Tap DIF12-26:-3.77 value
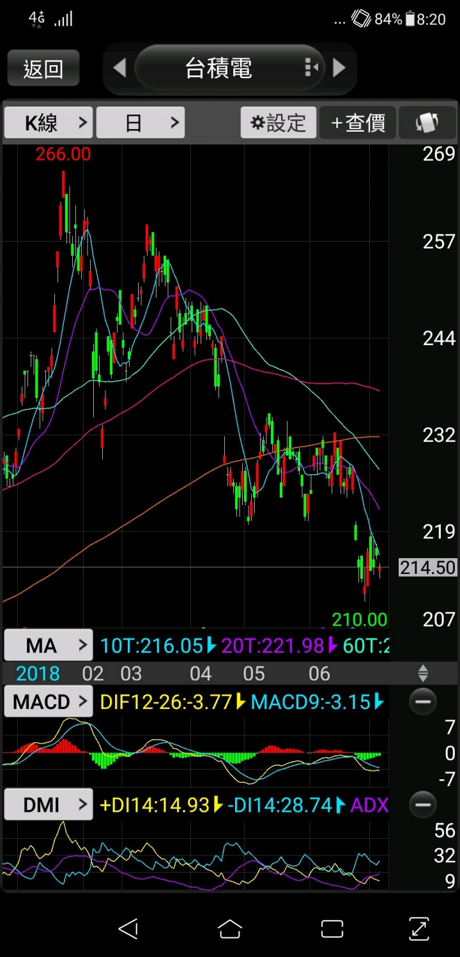The height and width of the screenshot is (957, 460). [x=166, y=702]
